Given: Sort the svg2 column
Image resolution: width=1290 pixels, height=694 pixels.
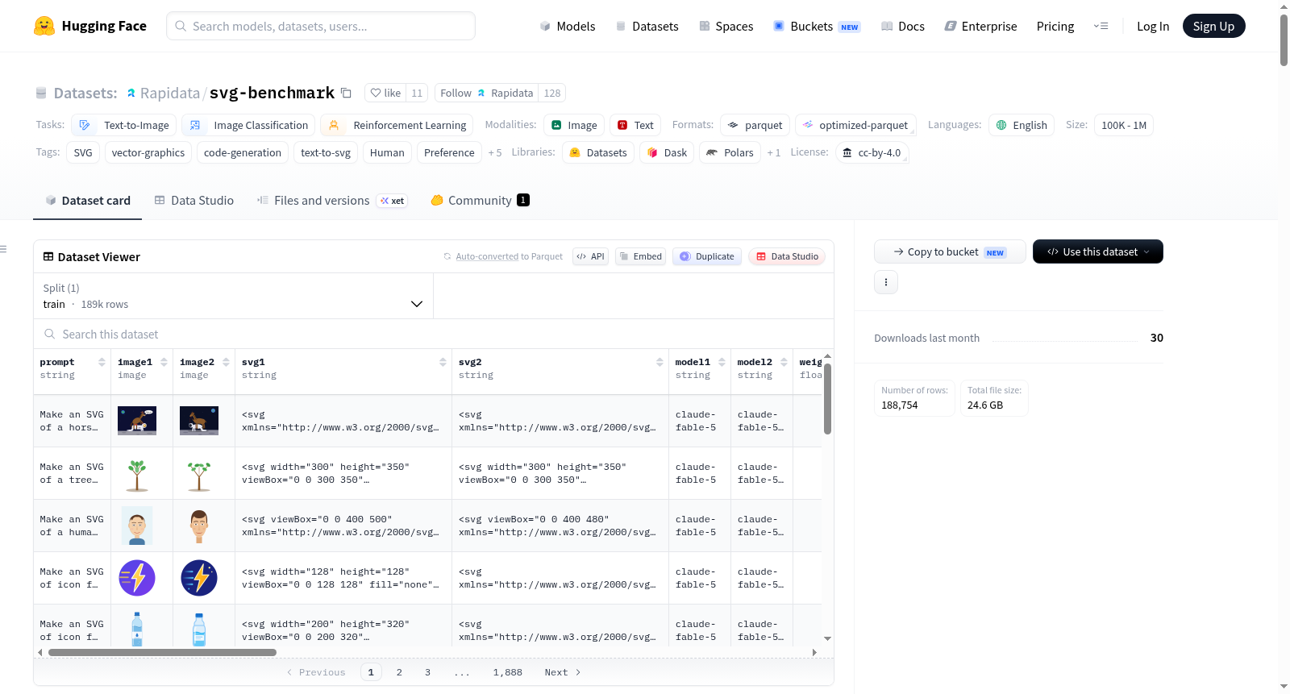Looking at the screenshot, I should click(660, 362).
